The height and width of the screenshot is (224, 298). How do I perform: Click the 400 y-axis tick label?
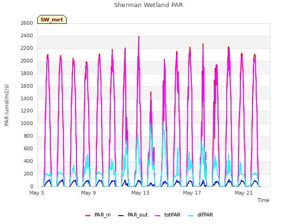coord(28,161)
